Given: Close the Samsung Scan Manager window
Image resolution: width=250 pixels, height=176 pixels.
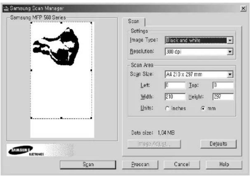Looking at the screenshot, I should coord(243,8).
